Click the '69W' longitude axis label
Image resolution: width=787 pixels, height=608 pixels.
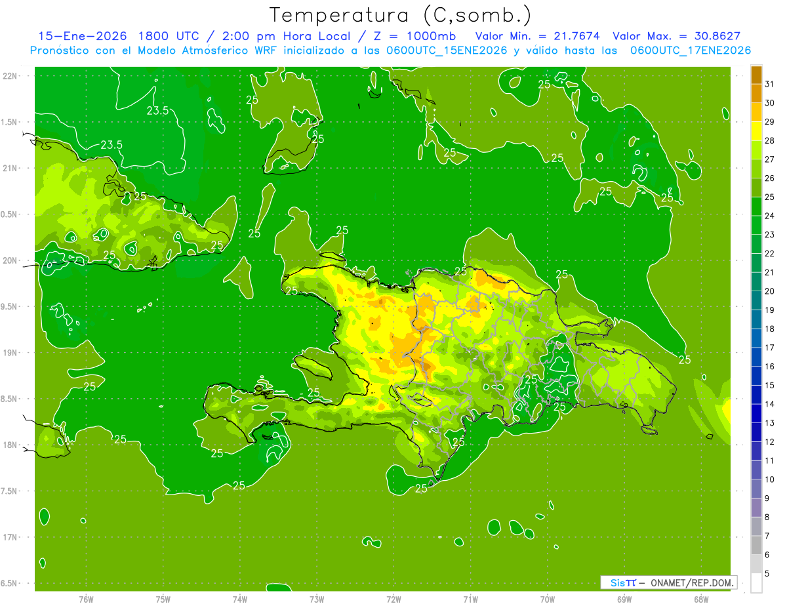(x=624, y=599)
